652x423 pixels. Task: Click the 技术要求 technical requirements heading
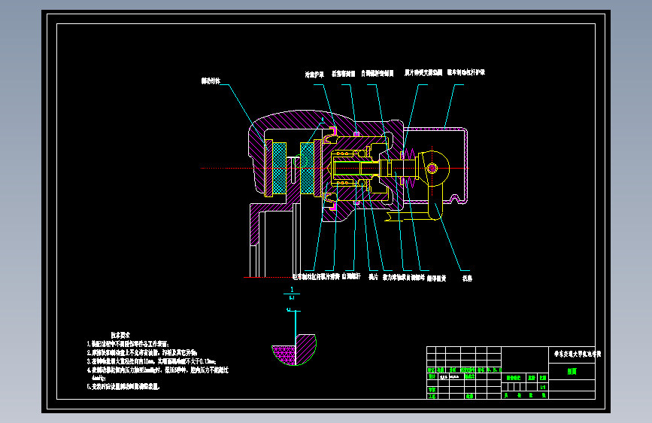[x=120, y=335]
